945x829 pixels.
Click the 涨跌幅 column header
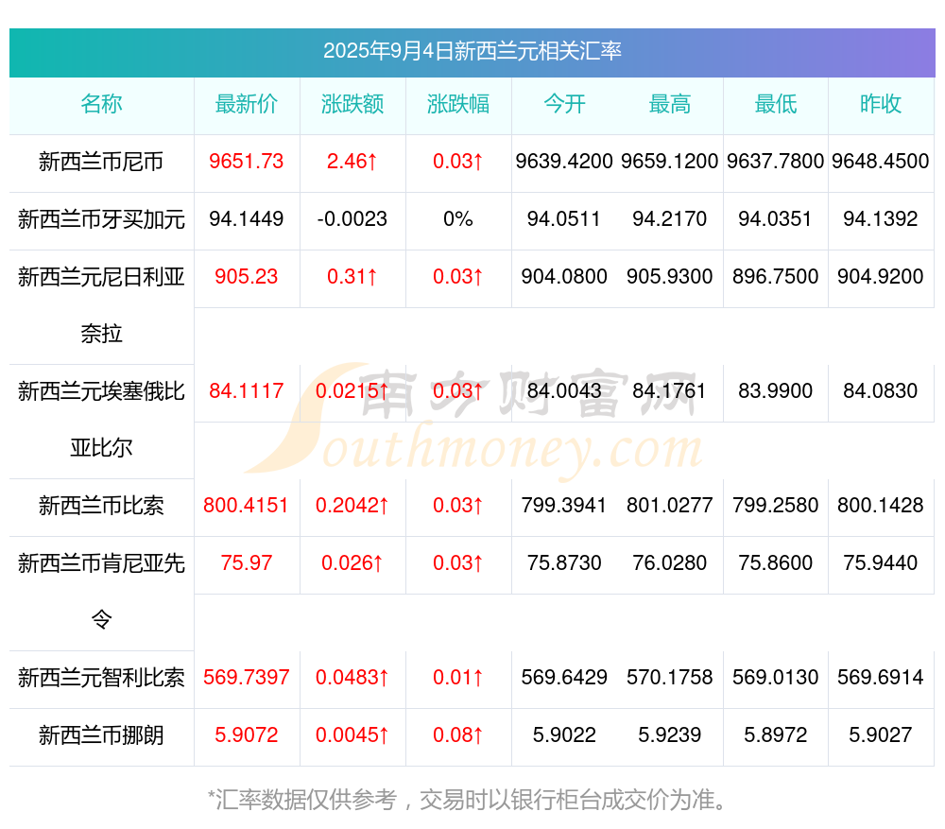(458, 104)
